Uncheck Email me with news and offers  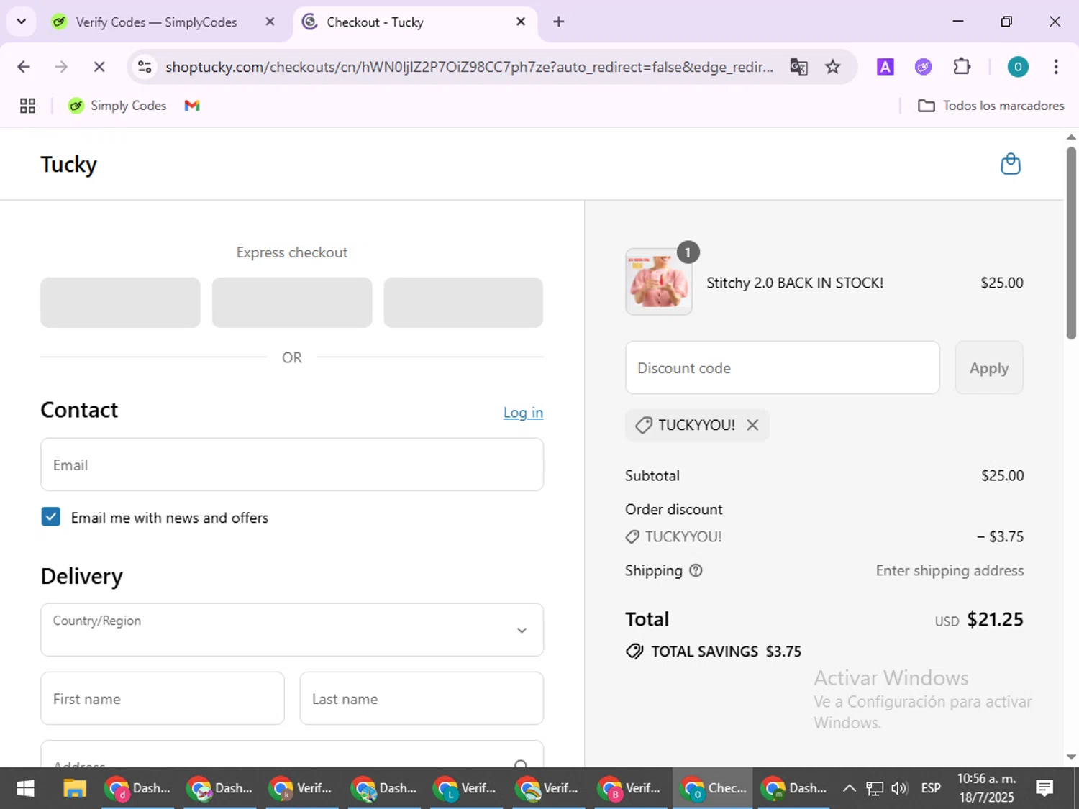click(x=51, y=517)
